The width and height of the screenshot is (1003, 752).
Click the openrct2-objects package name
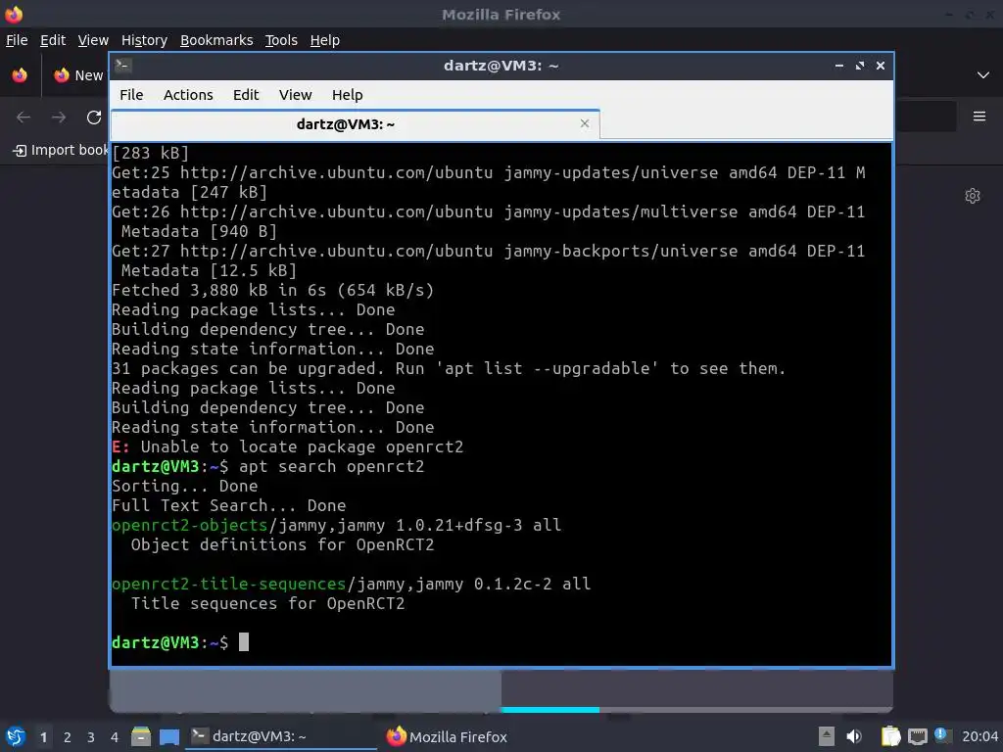[189, 526]
